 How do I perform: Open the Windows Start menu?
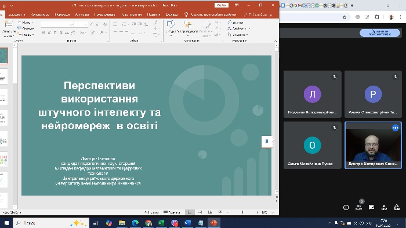point(6,223)
